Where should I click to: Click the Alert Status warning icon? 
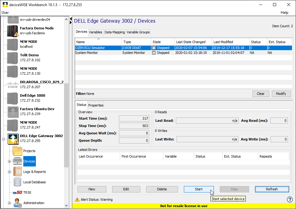pos(77,199)
